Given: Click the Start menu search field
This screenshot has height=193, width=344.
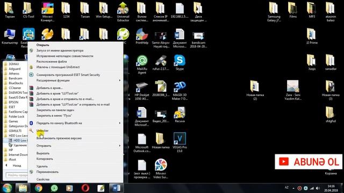Looking at the screenshot, I should point(17,175).
